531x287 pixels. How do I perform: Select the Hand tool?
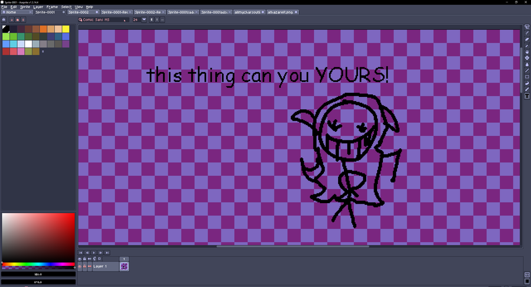pyautogui.click(x=527, y=52)
